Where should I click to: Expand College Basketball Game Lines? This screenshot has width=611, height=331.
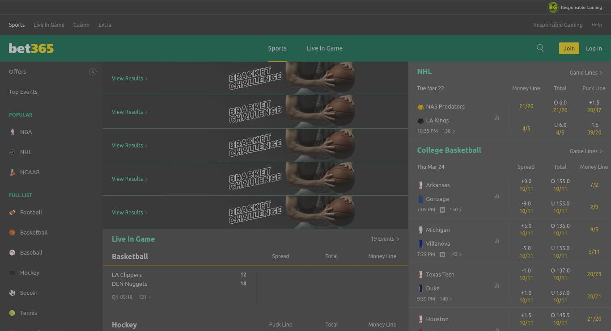tap(586, 151)
